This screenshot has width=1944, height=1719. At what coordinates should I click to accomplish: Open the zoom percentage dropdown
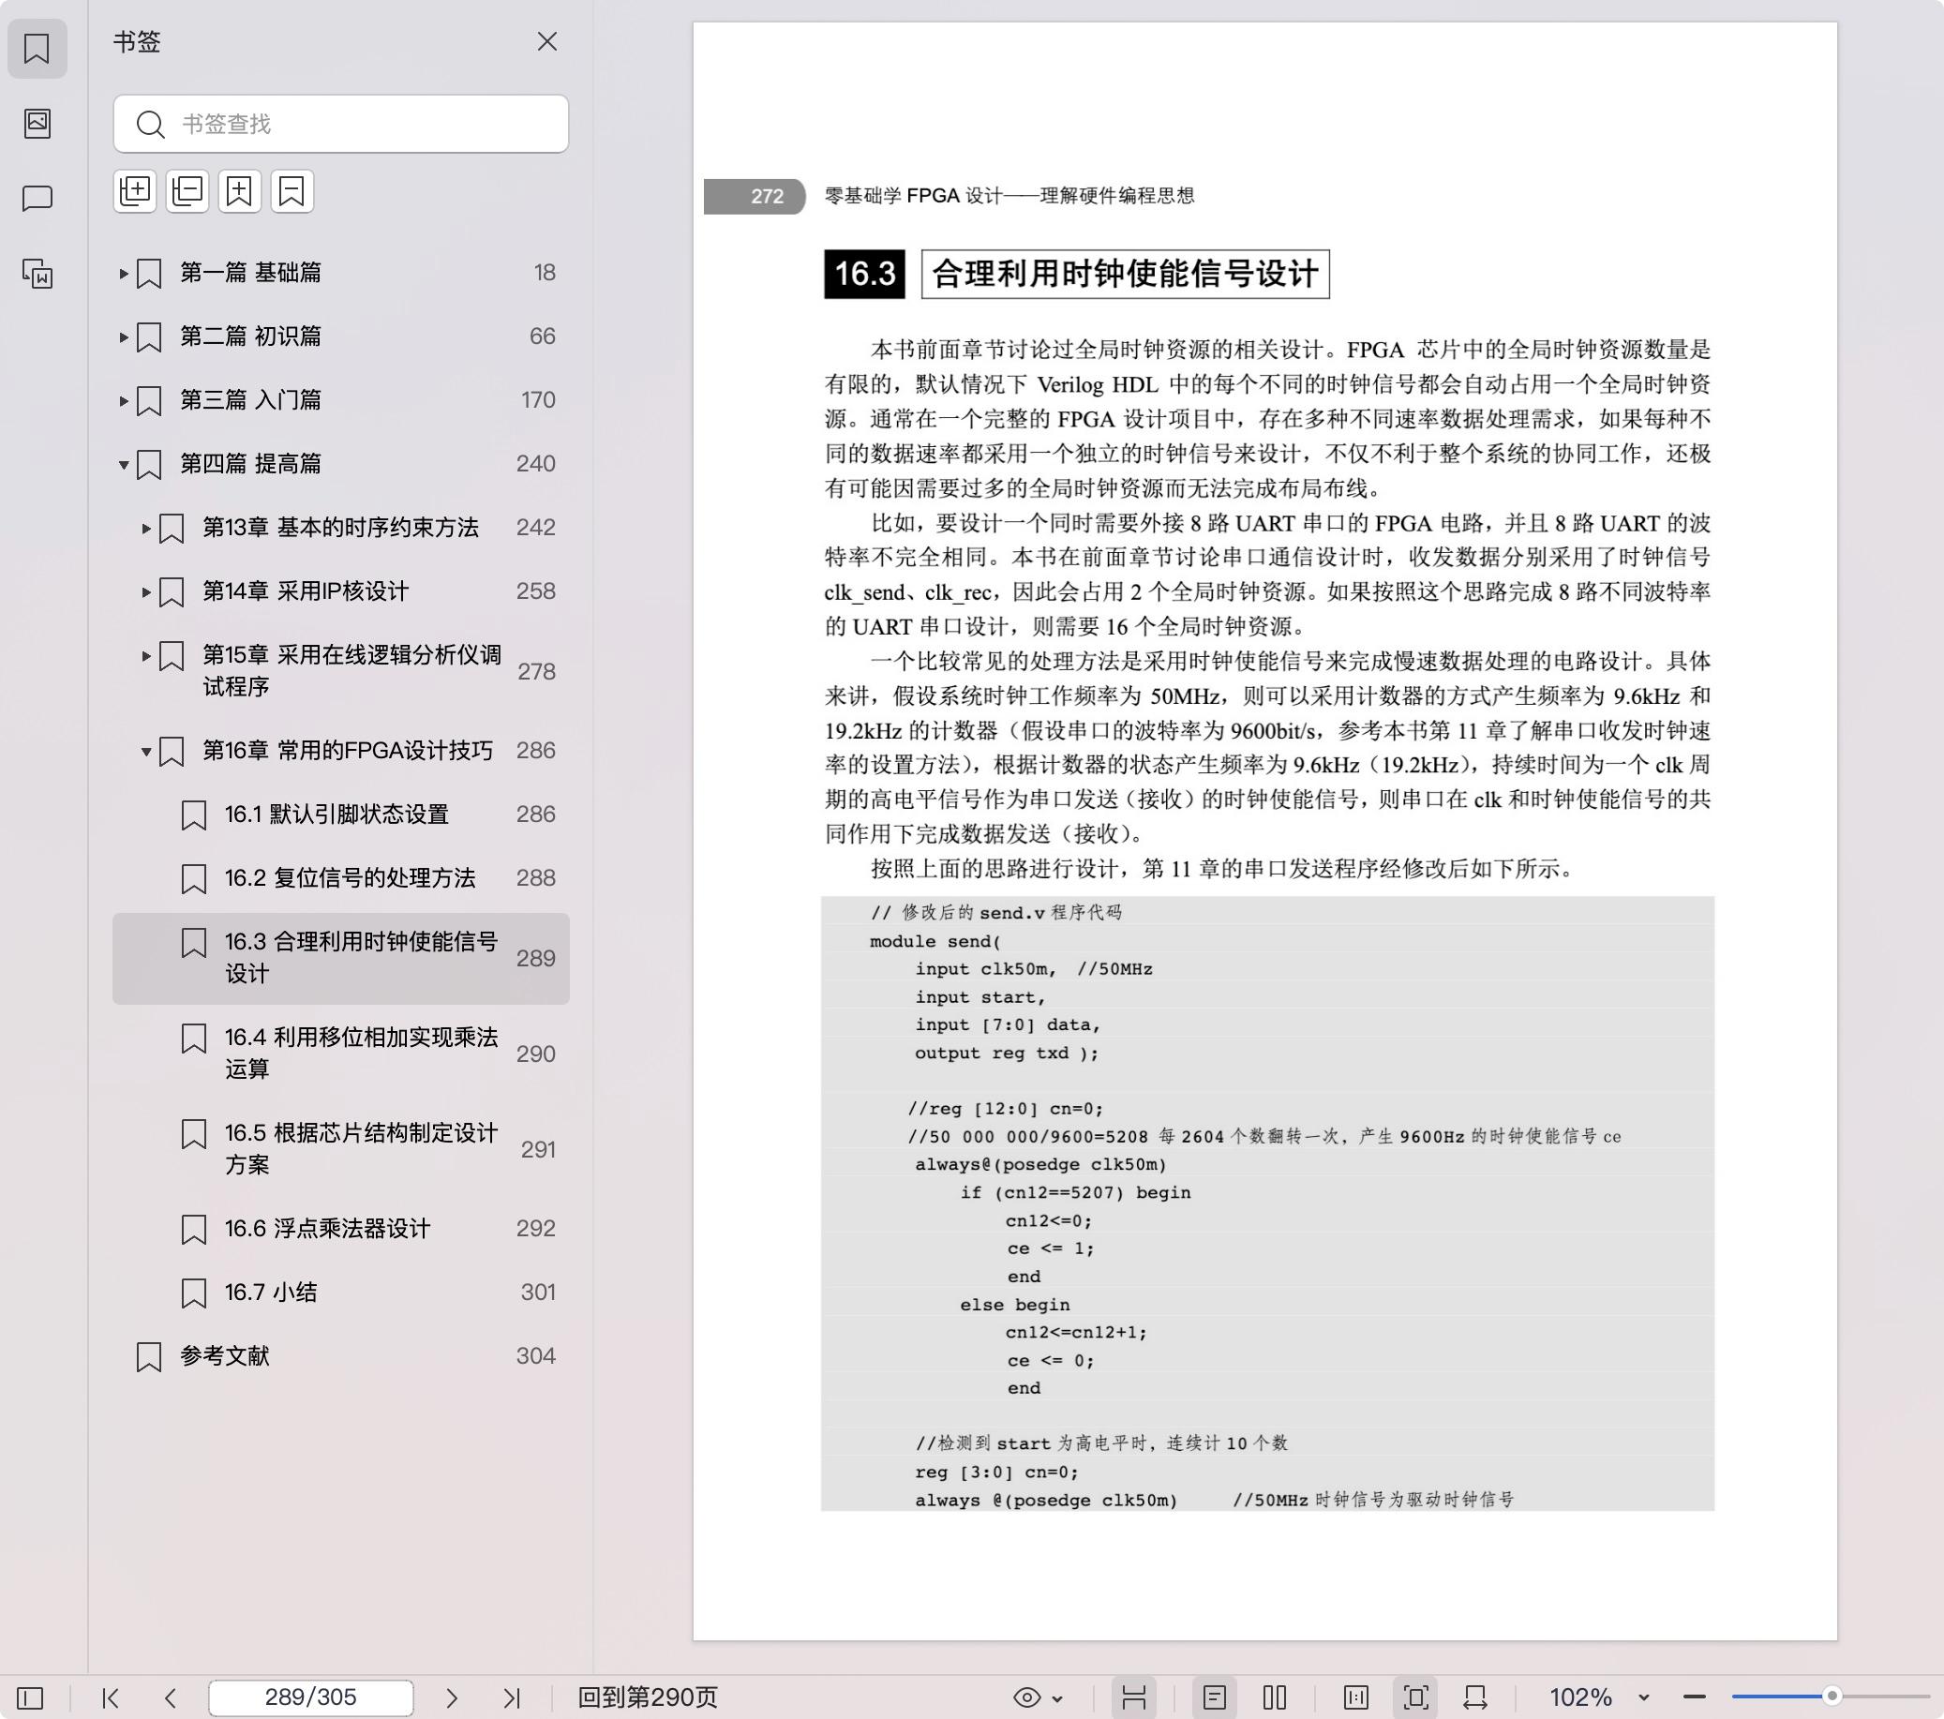pyautogui.click(x=1643, y=1697)
